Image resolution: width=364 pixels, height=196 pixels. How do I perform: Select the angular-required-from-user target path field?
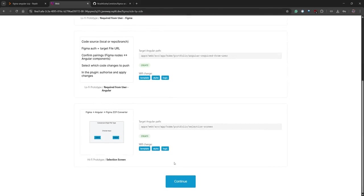210,56
